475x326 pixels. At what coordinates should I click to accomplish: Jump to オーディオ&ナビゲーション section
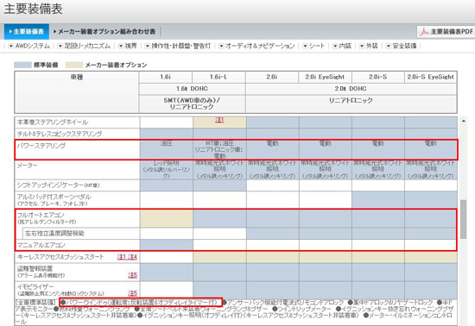point(256,46)
